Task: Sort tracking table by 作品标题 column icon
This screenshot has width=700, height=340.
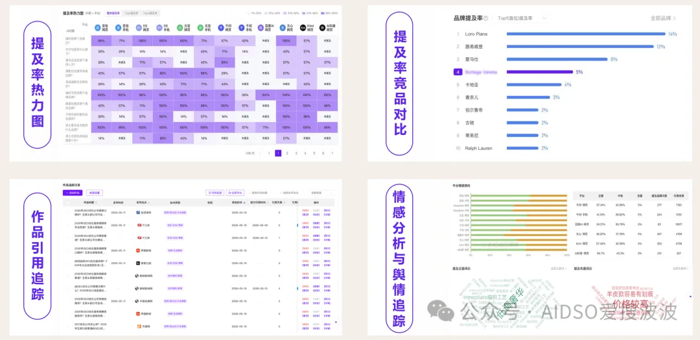Action: [x=95, y=202]
